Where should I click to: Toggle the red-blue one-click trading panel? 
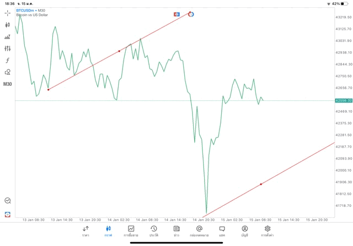176,14
